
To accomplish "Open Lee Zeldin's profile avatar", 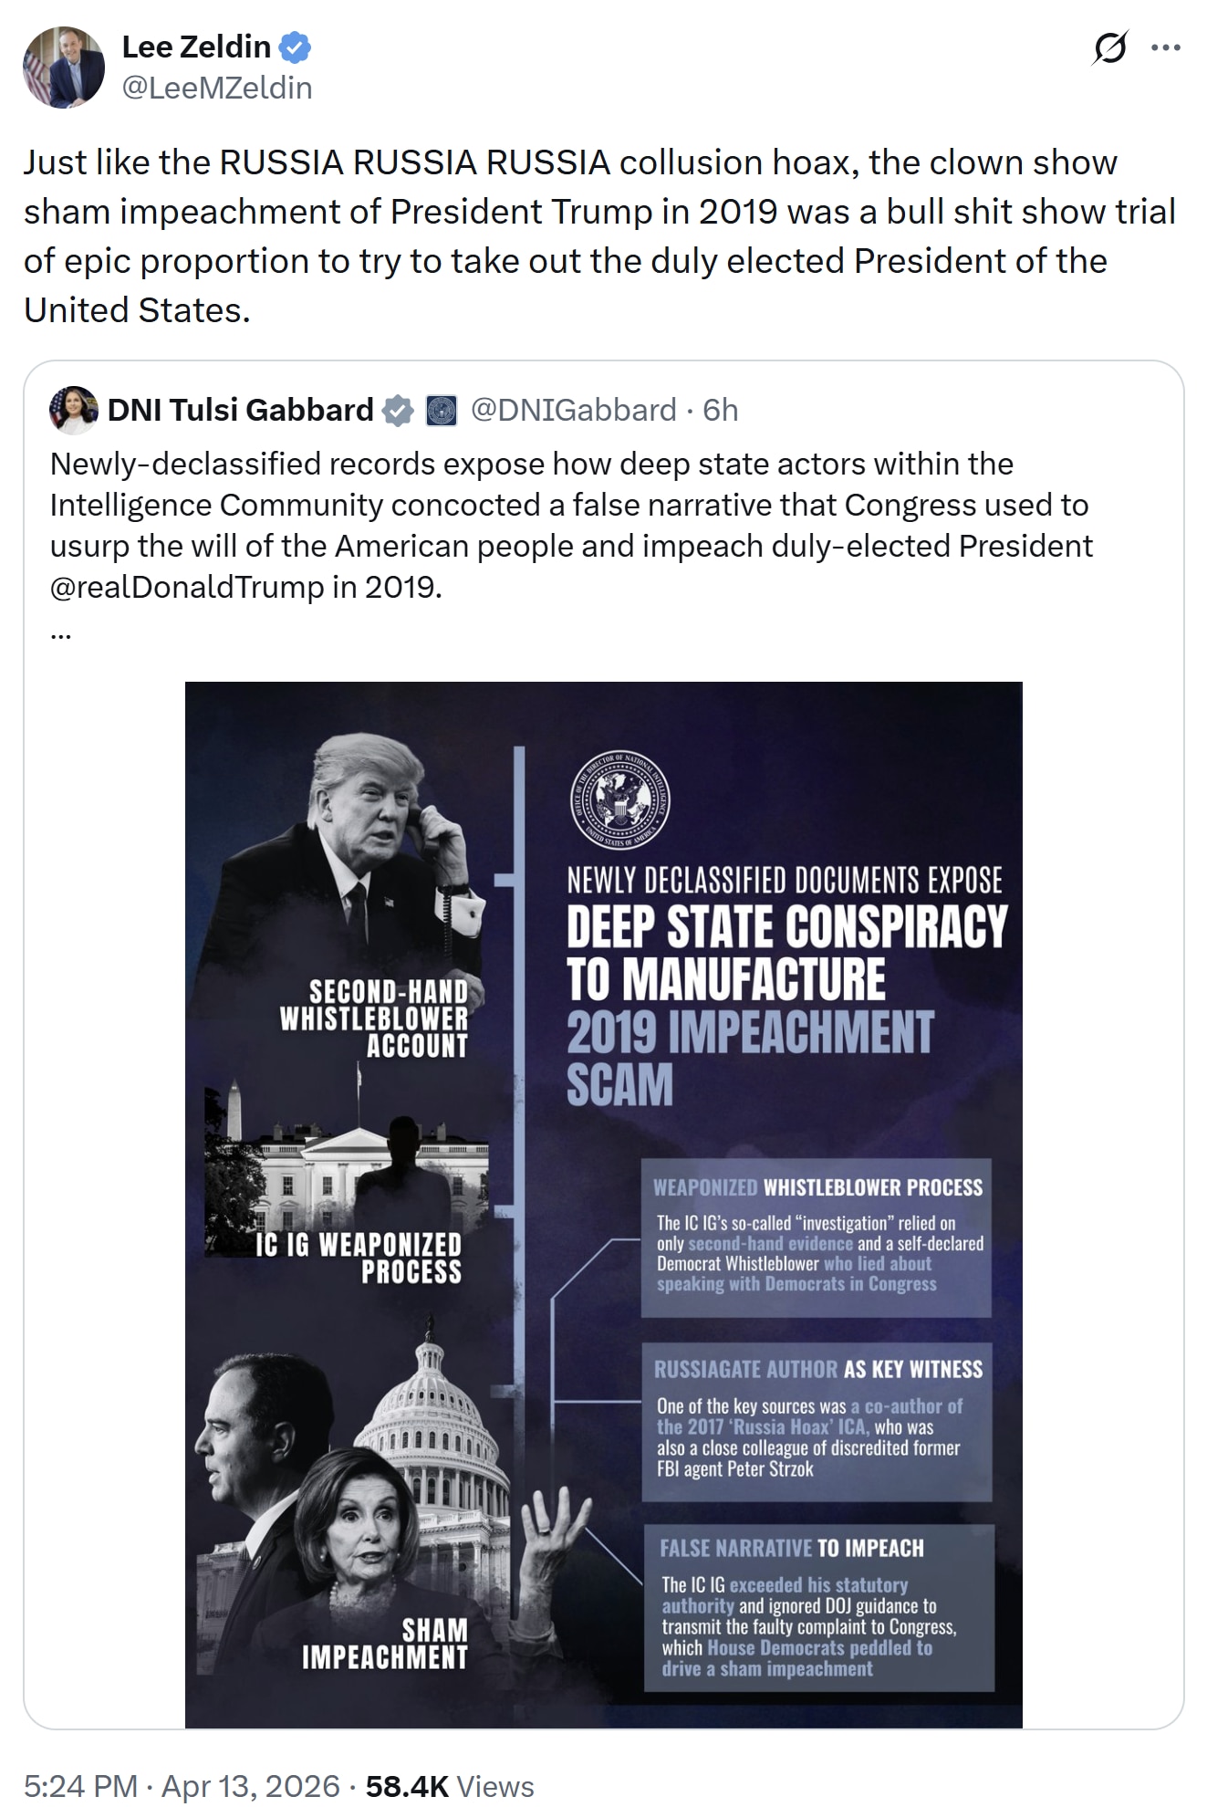I will tap(64, 68).
